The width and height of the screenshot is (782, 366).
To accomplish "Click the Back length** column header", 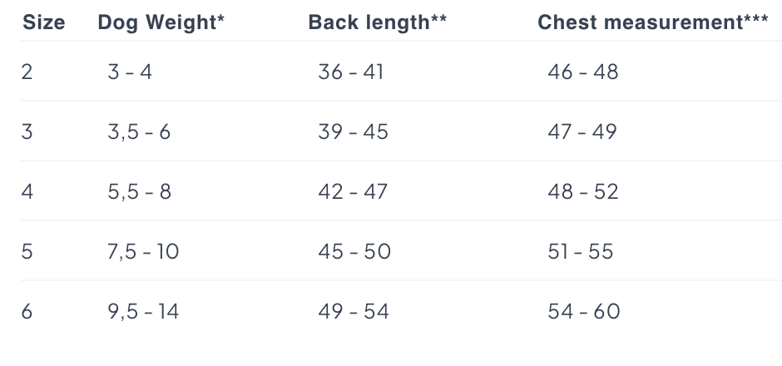I will click(x=378, y=23).
